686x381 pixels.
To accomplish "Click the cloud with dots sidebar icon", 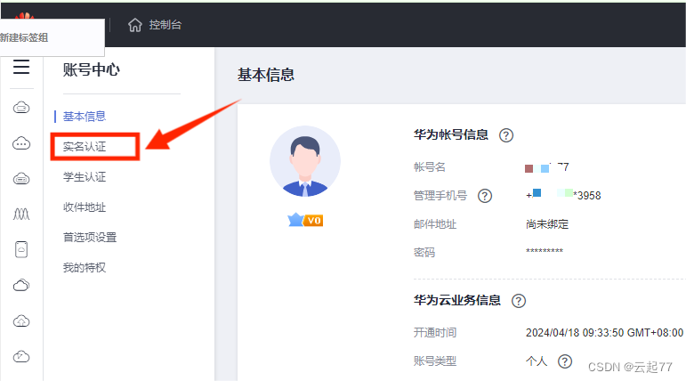I will click(x=21, y=143).
